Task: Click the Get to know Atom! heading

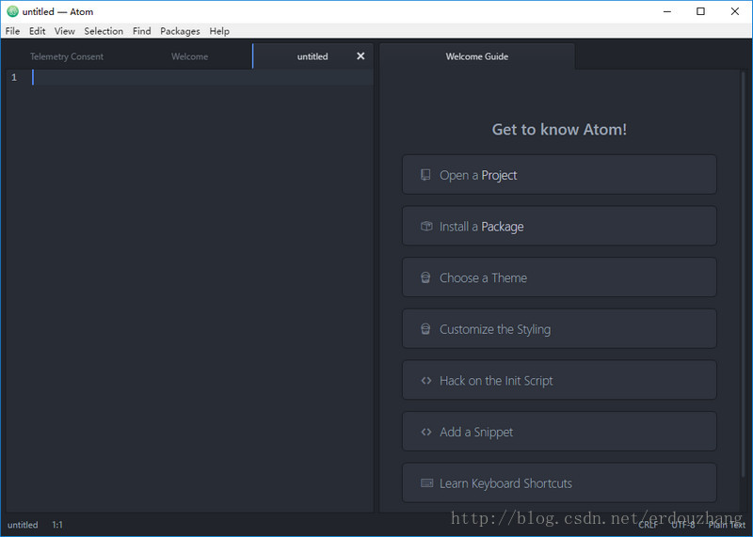Action: pyautogui.click(x=559, y=130)
